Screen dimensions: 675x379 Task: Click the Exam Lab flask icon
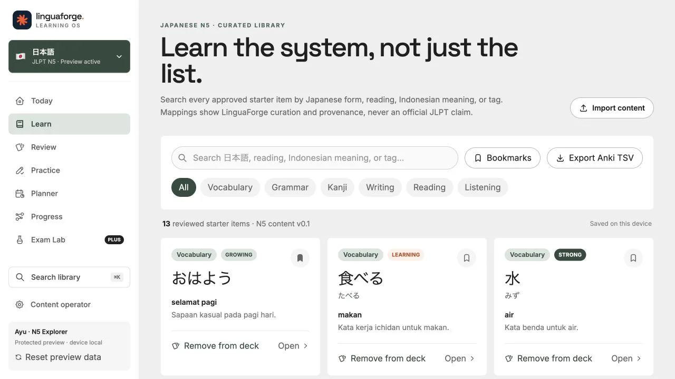(x=20, y=240)
